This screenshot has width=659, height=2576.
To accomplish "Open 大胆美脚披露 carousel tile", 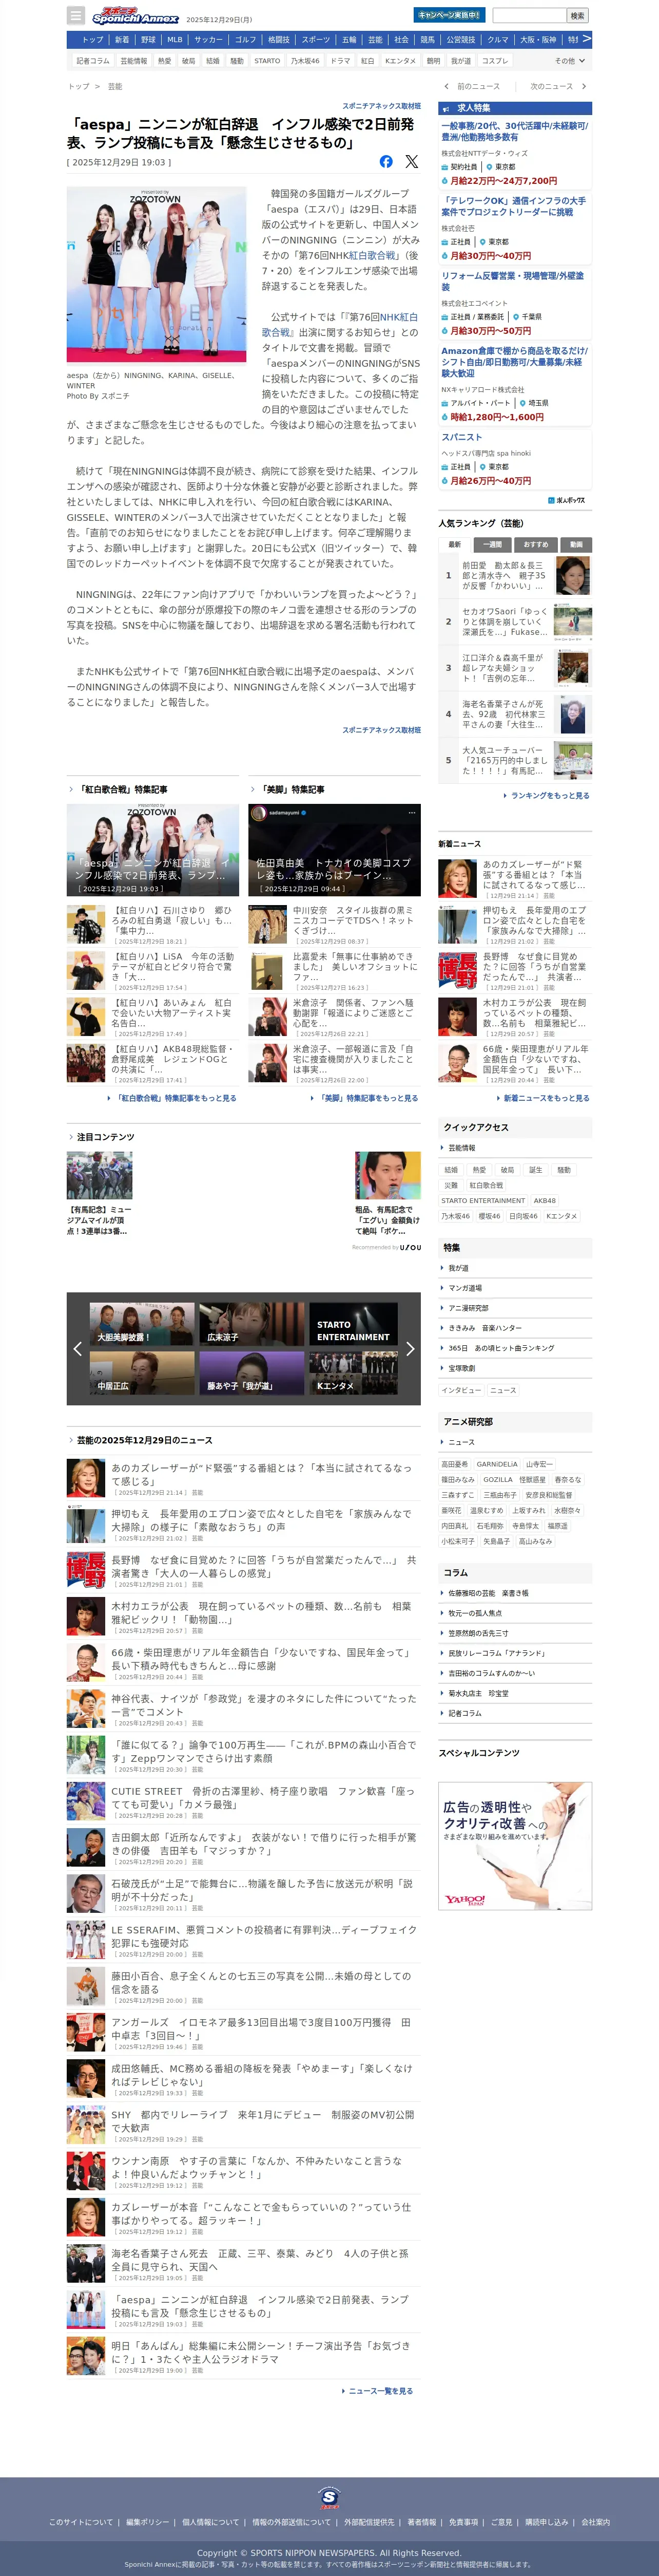I will [x=142, y=1324].
